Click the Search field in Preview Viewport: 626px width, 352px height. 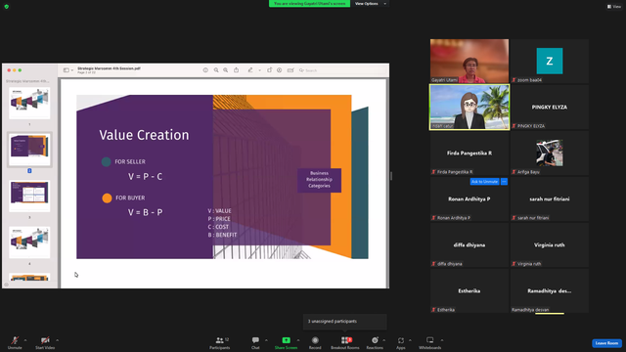341,70
